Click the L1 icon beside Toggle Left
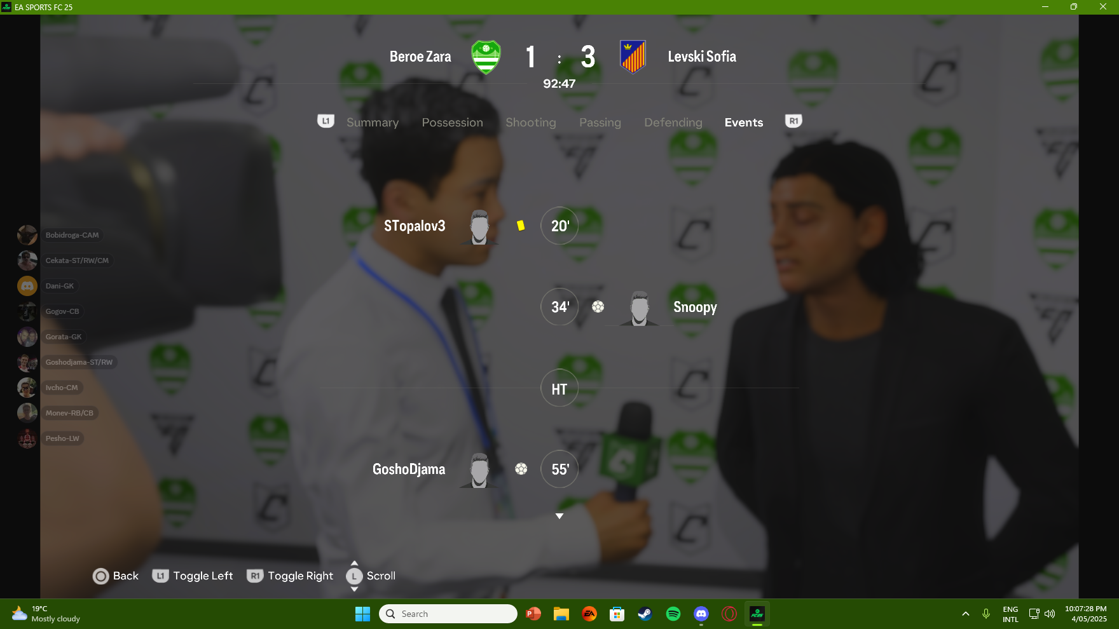This screenshot has height=629, width=1119. [x=160, y=576]
